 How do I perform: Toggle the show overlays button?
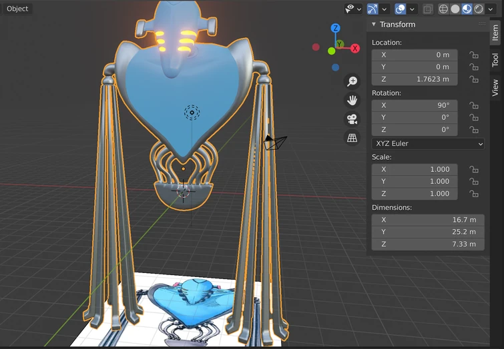400,9
